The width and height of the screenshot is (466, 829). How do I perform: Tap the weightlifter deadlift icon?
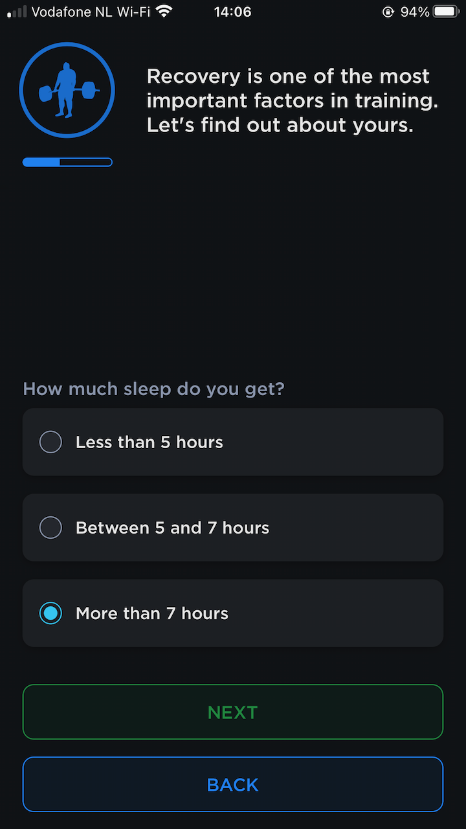(67, 90)
